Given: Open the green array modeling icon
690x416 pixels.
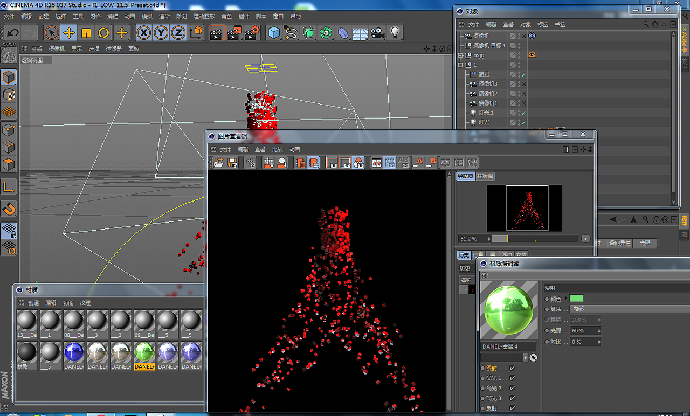Looking at the screenshot, I should coord(326,33).
